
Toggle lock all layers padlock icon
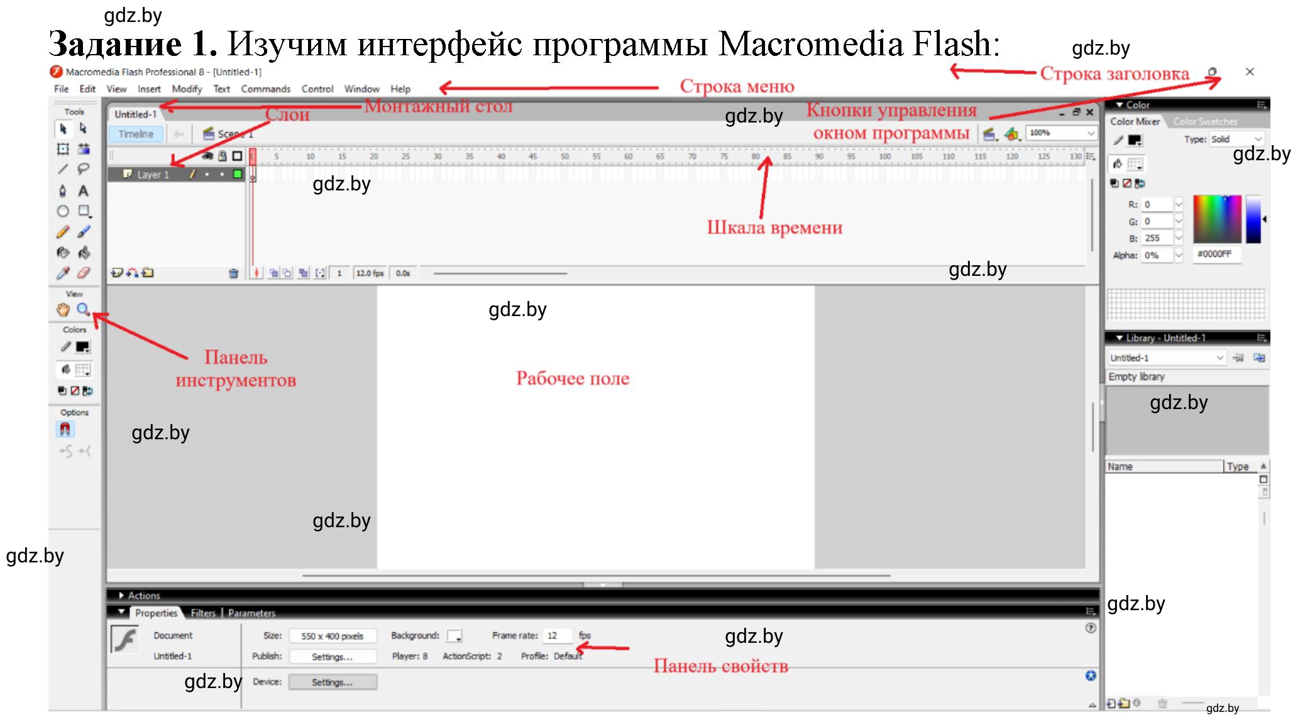222,156
